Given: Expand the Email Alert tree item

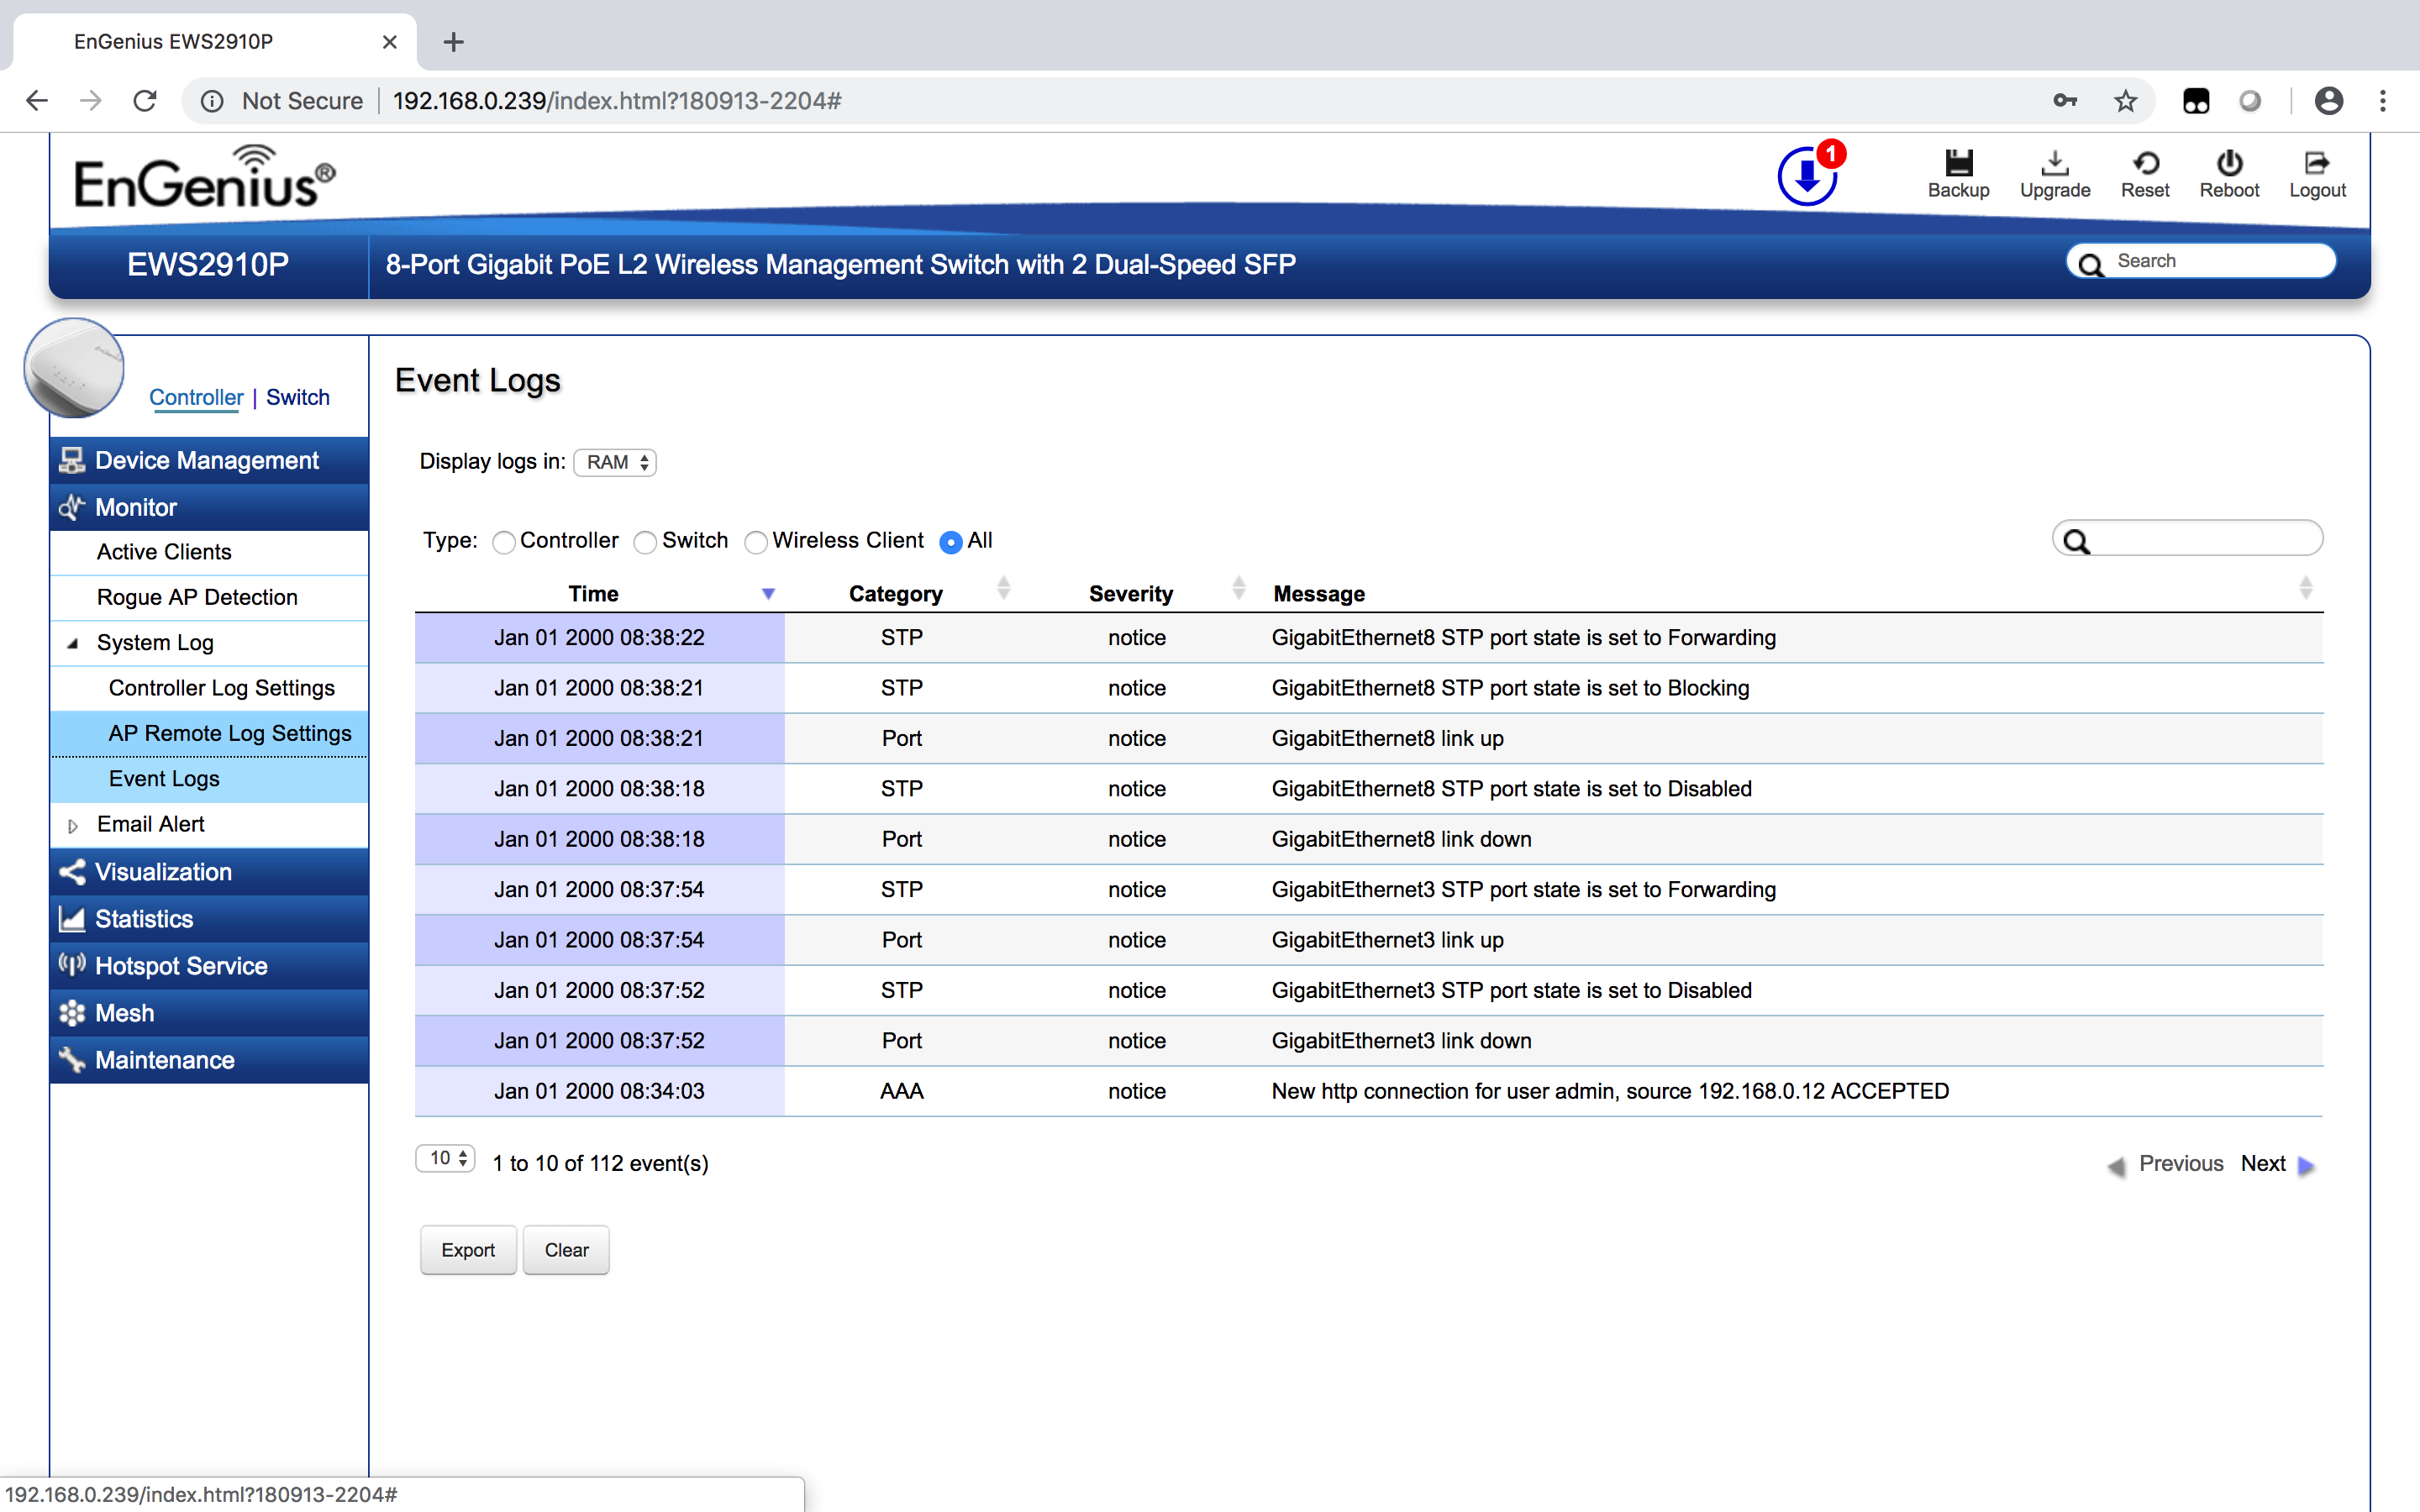Looking at the screenshot, I should 72,826.
